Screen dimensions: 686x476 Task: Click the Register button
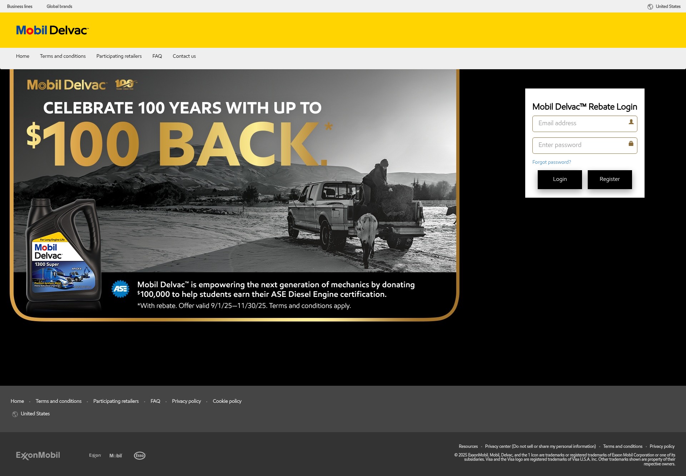(610, 179)
